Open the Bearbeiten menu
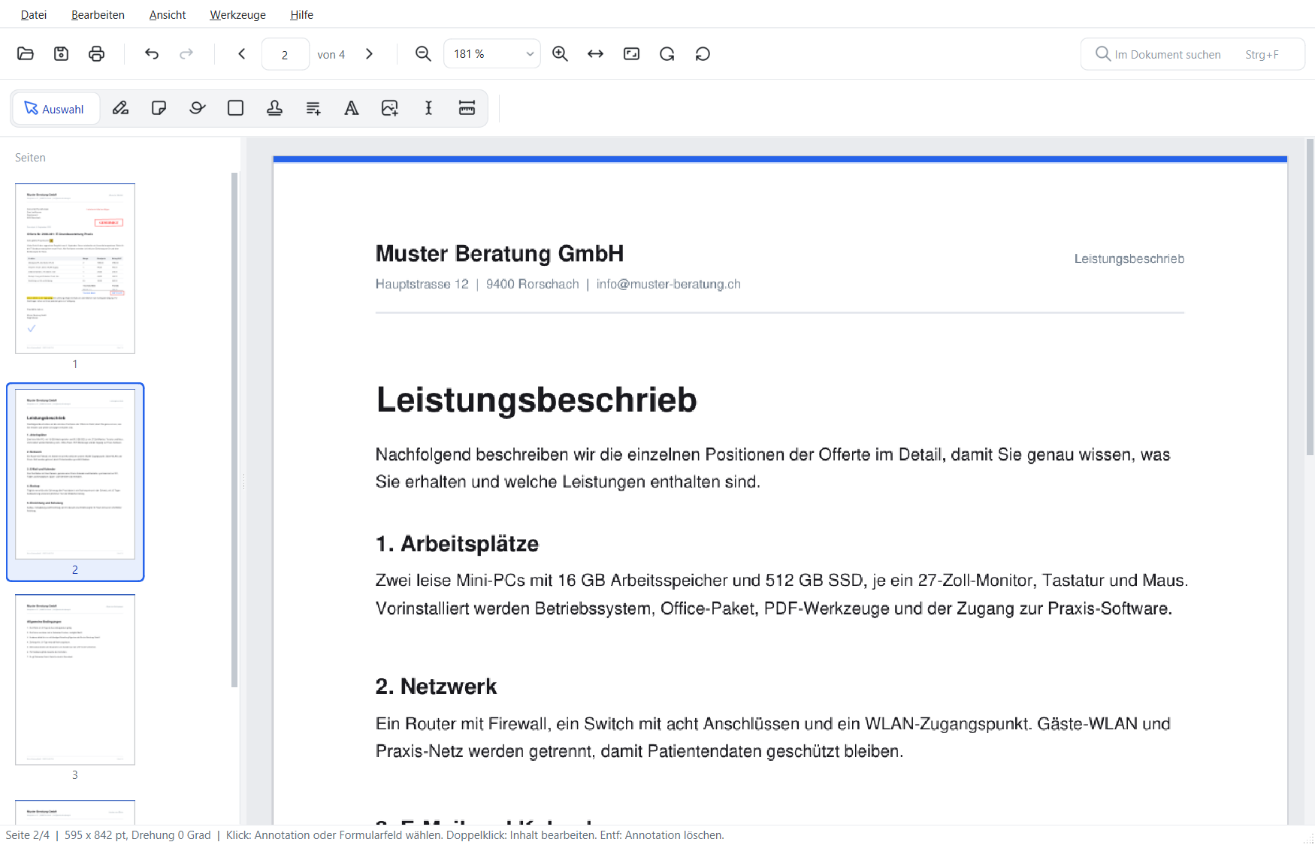The height and width of the screenshot is (845, 1315). click(x=98, y=14)
